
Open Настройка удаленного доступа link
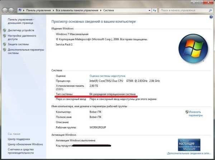22,37
